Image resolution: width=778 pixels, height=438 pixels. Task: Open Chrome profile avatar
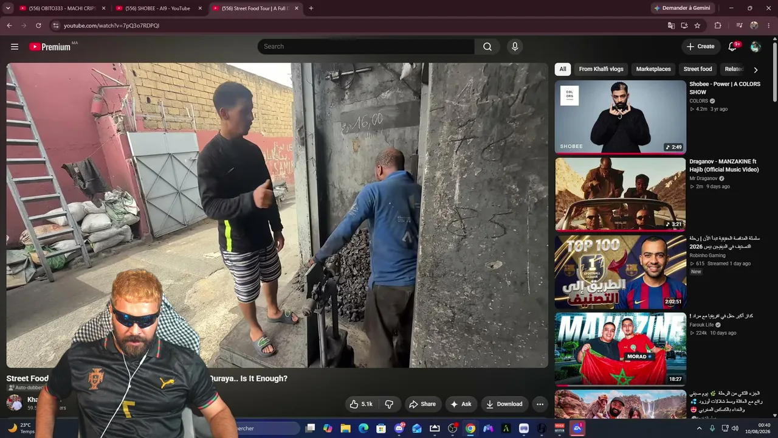(754, 26)
